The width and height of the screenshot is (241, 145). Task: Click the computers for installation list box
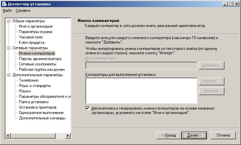point(141,90)
